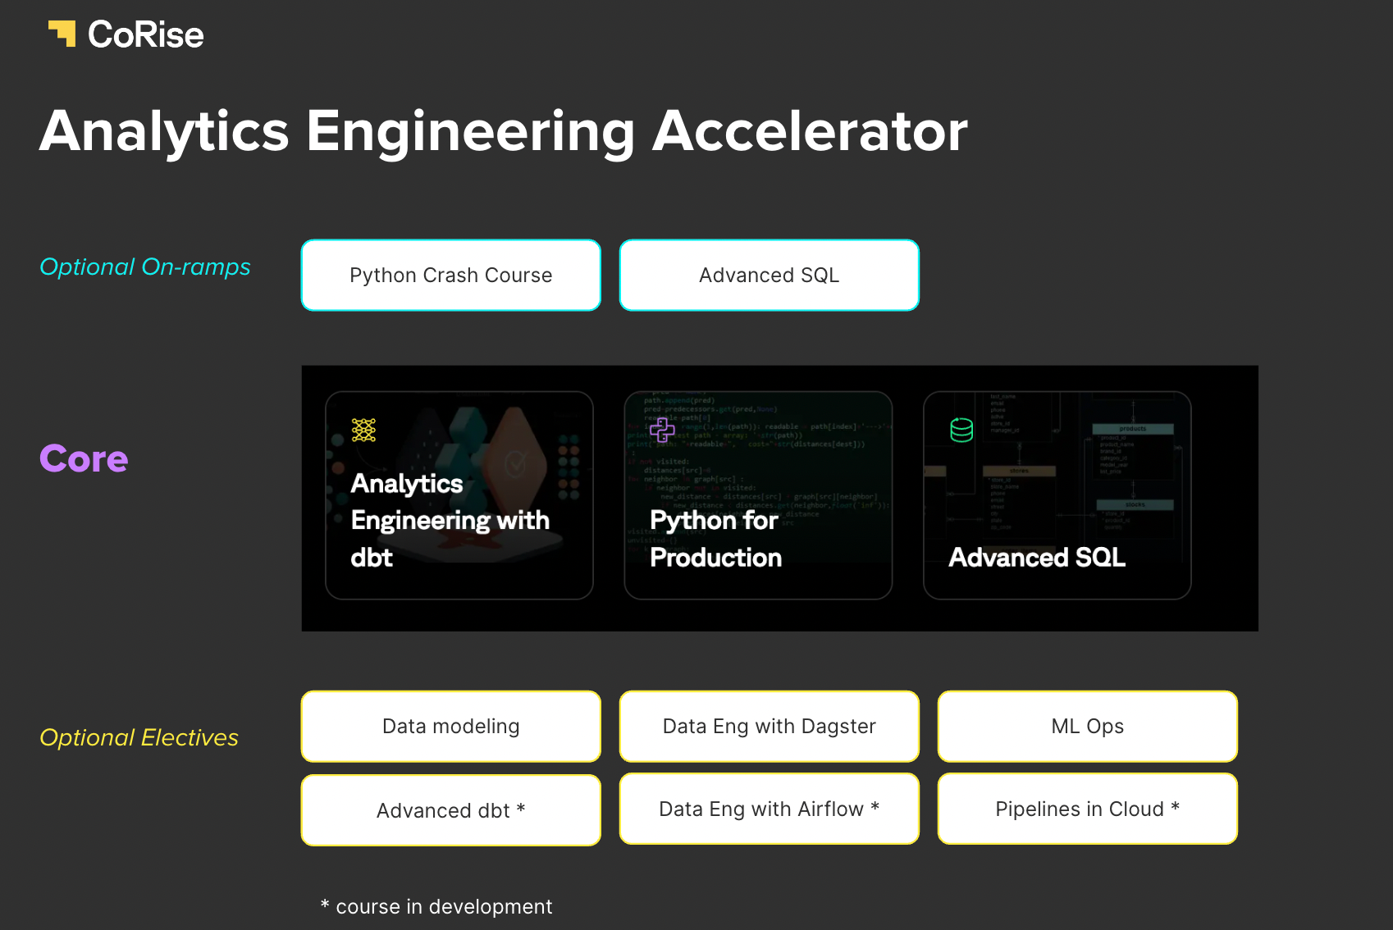Open the Advanced SQL core course card

tap(1057, 495)
